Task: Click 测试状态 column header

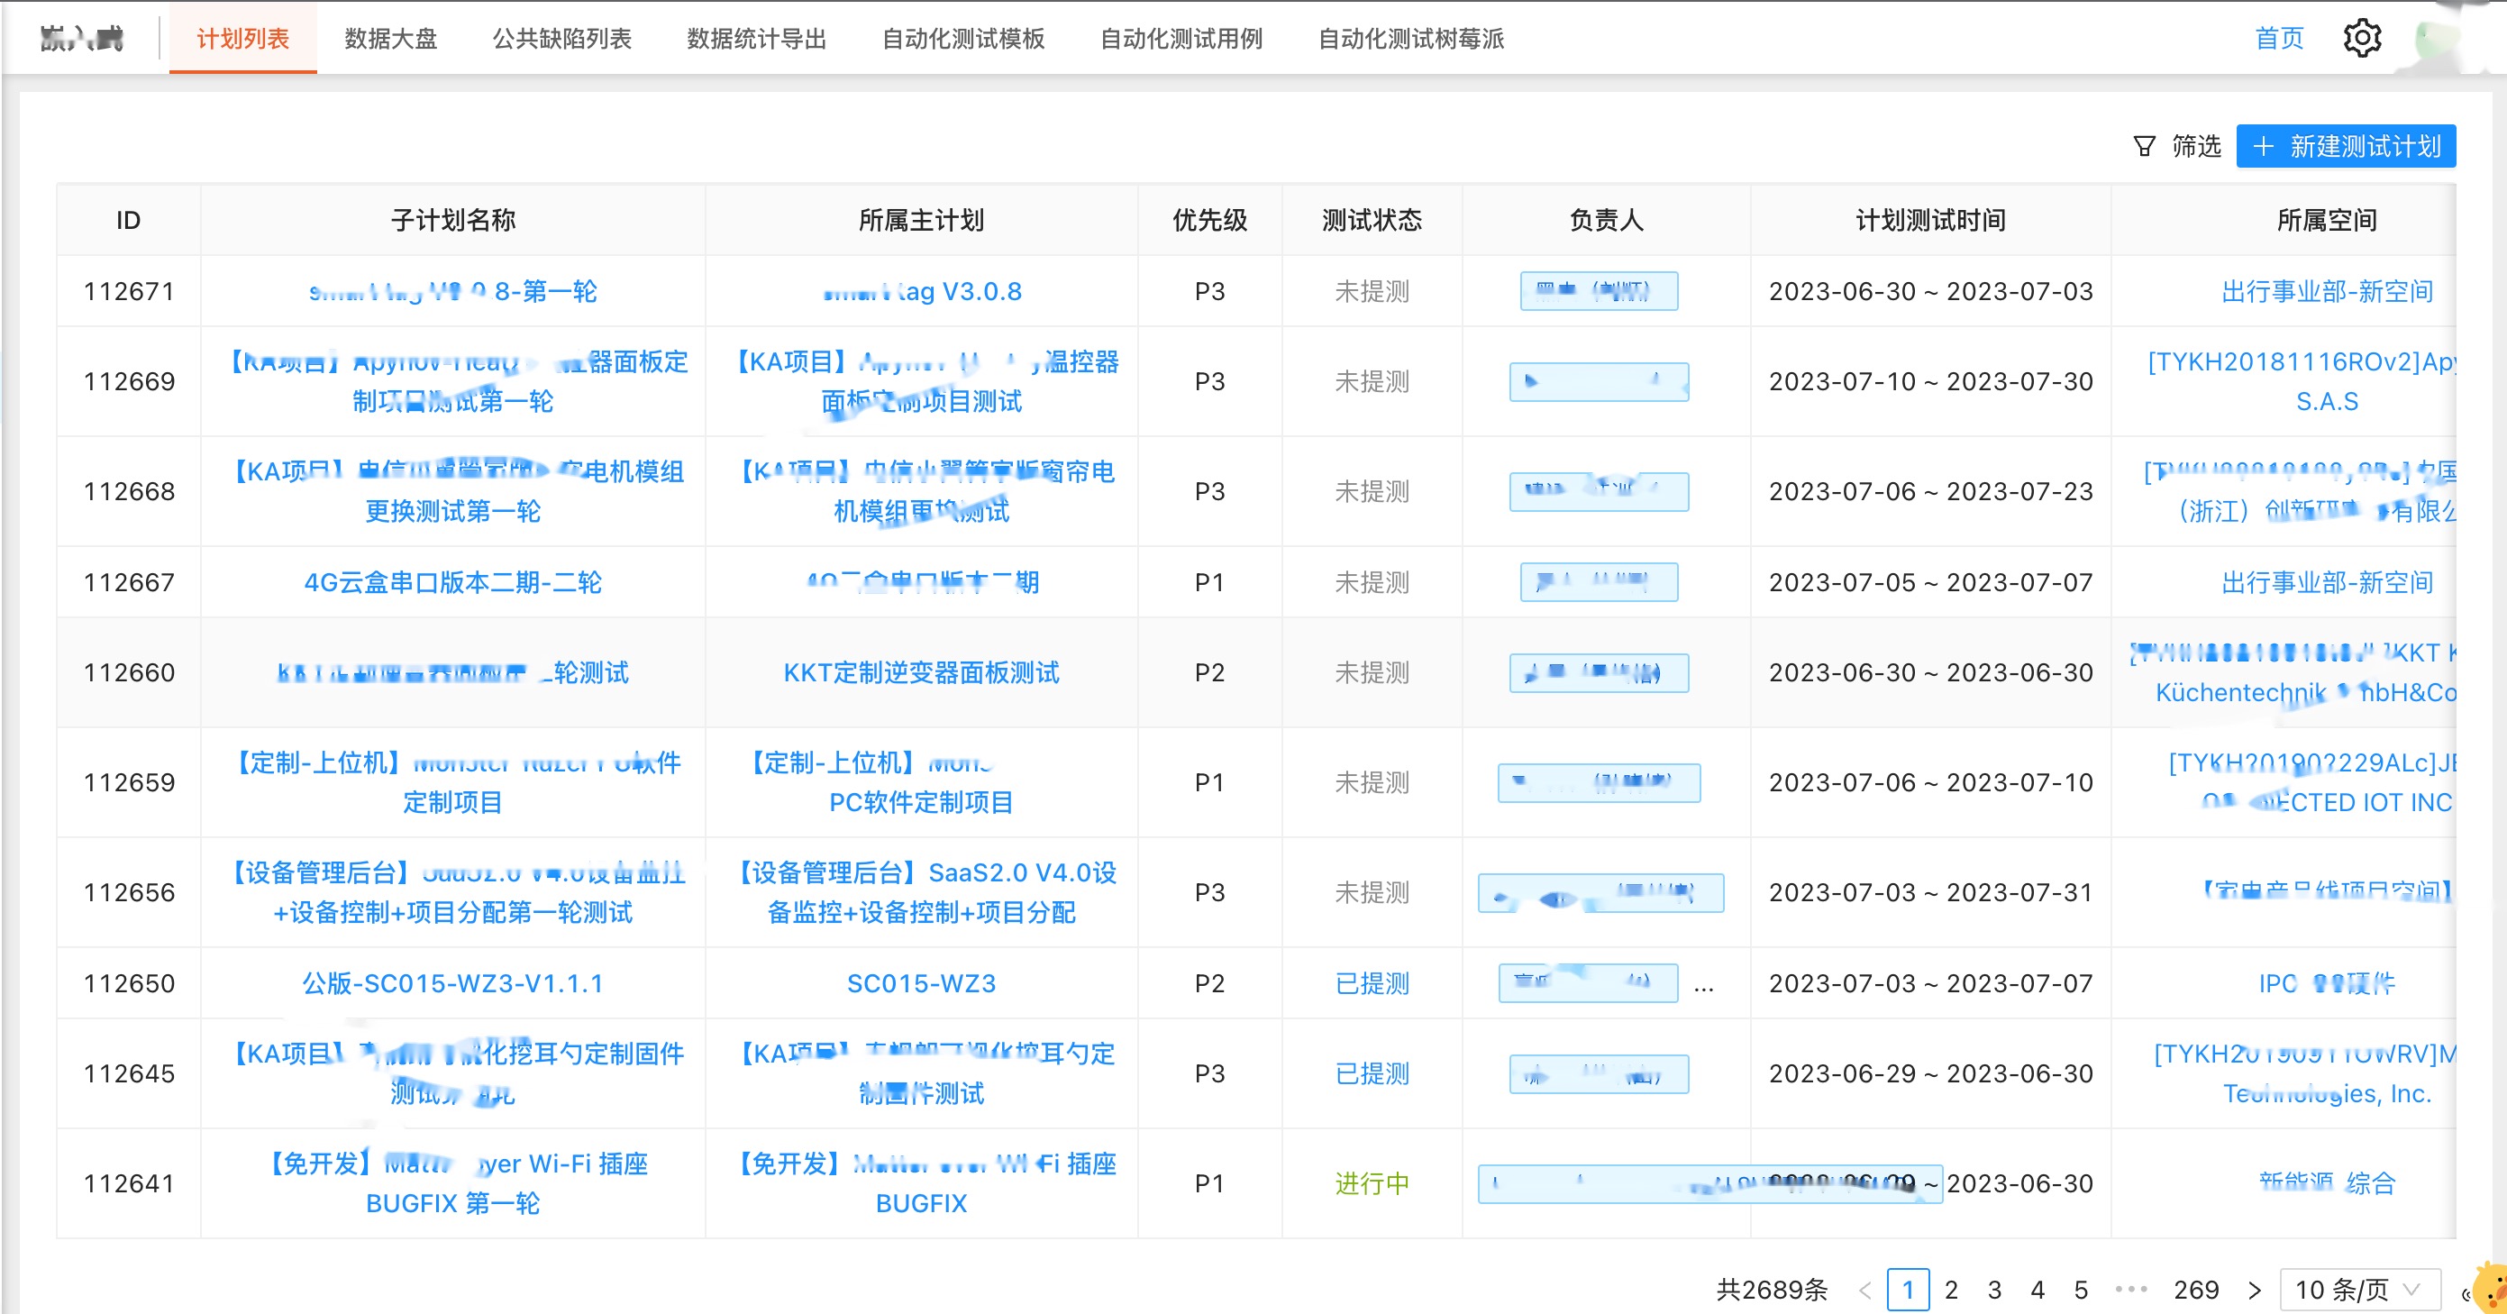Action: point(1372,221)
